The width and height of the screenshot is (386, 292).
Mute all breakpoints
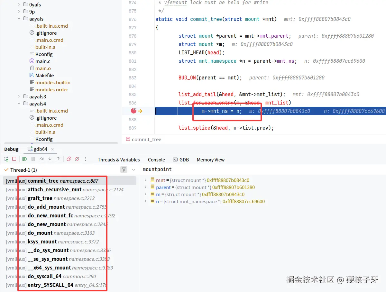(x=77, y=159)
